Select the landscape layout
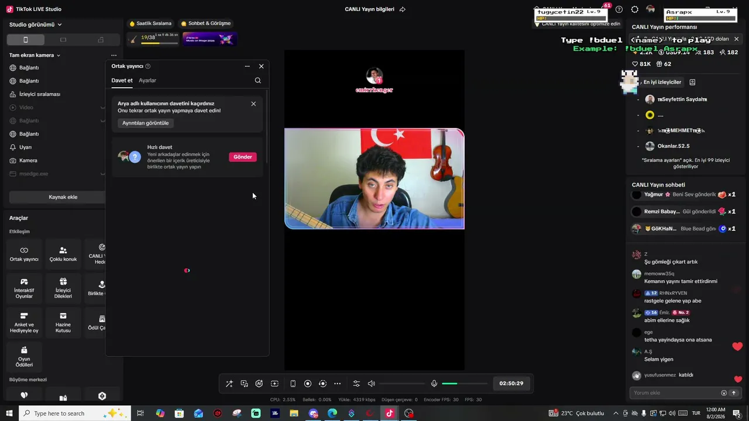This screenshot has height=421, width=749. [x=63, y=40]
